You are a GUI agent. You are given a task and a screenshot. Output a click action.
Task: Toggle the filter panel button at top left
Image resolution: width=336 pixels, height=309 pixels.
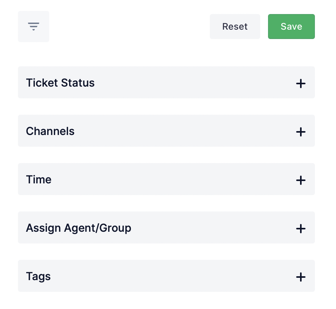coord(34,27)
